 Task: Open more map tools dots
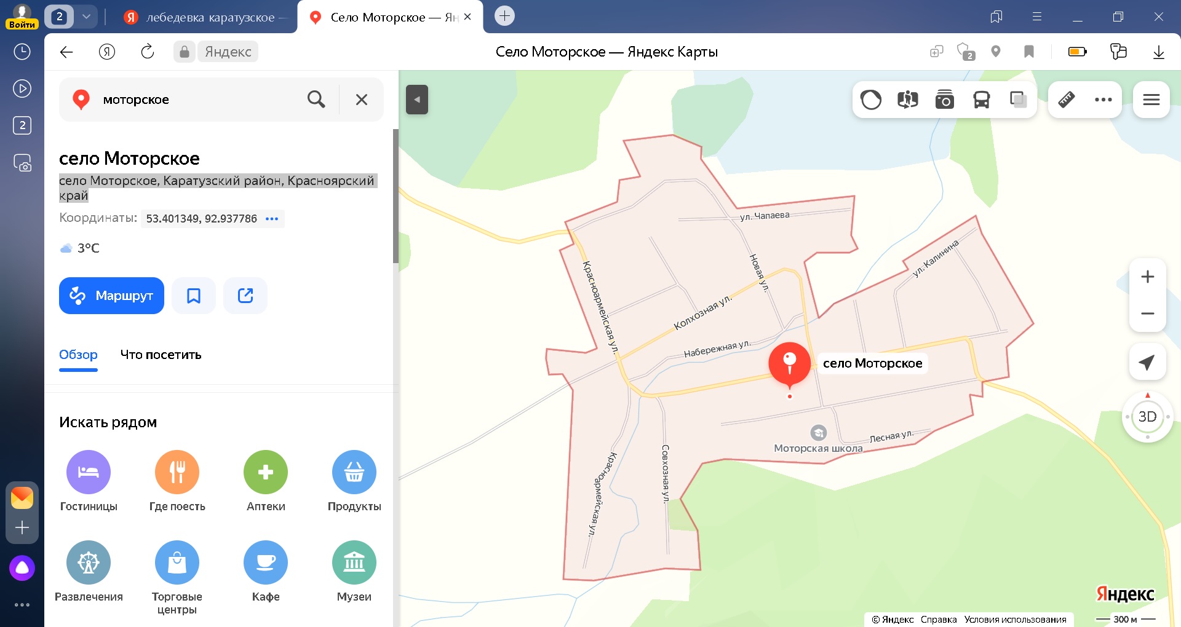coord(1103,100)
